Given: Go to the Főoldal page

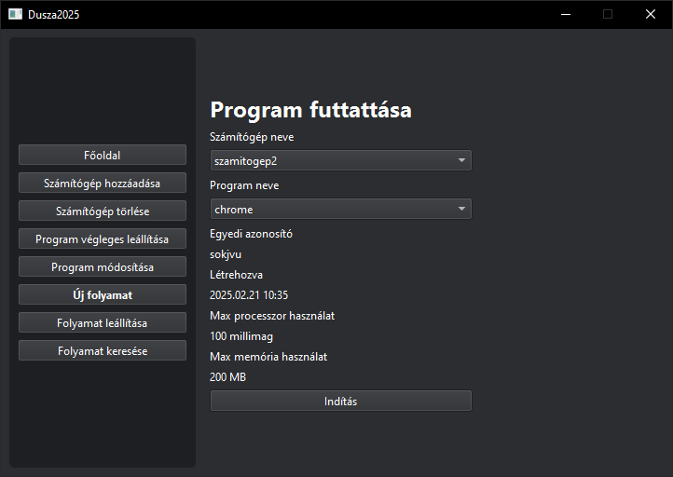Looking at the screenshot, I should coord(103,155).
